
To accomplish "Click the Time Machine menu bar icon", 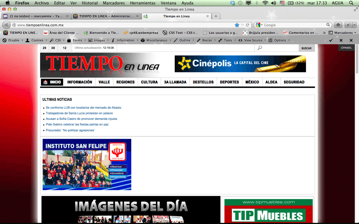I will pos(240,3).
